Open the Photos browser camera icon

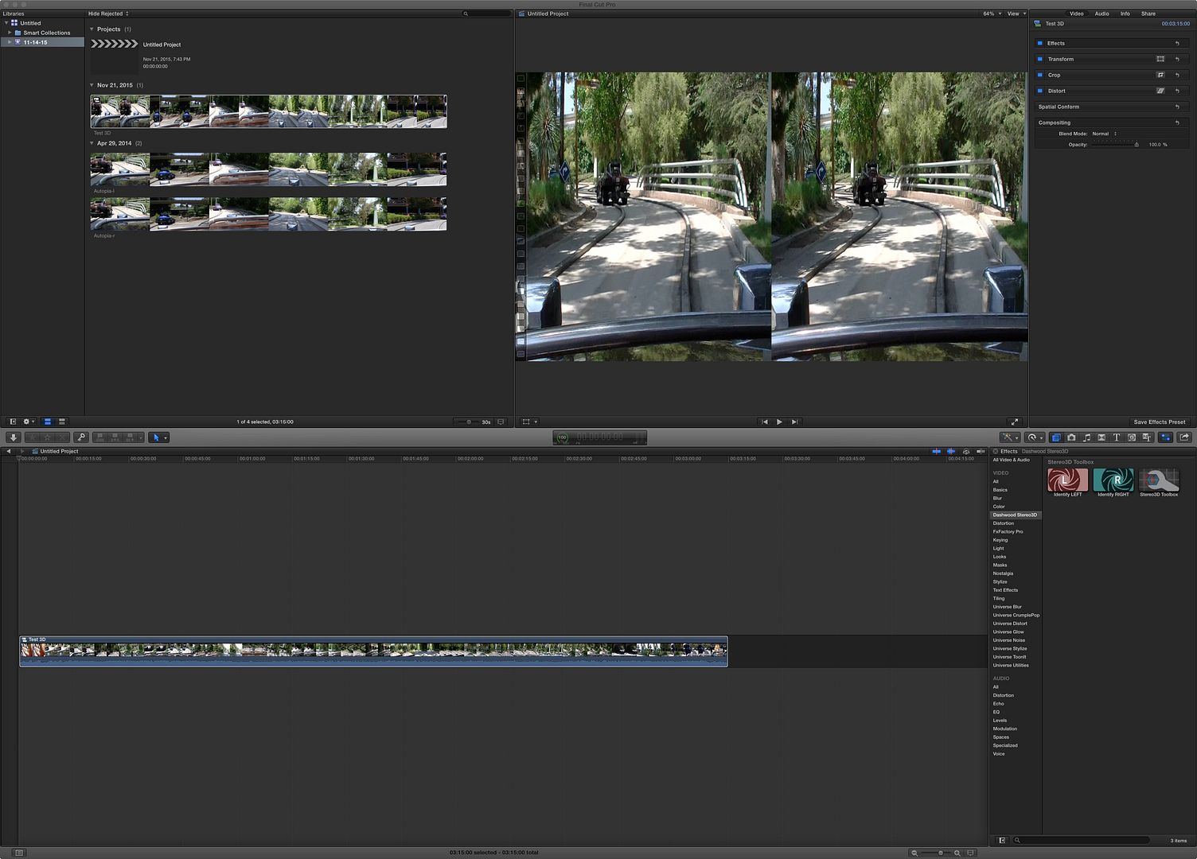pyautogui.click(x=1071, y=437)
